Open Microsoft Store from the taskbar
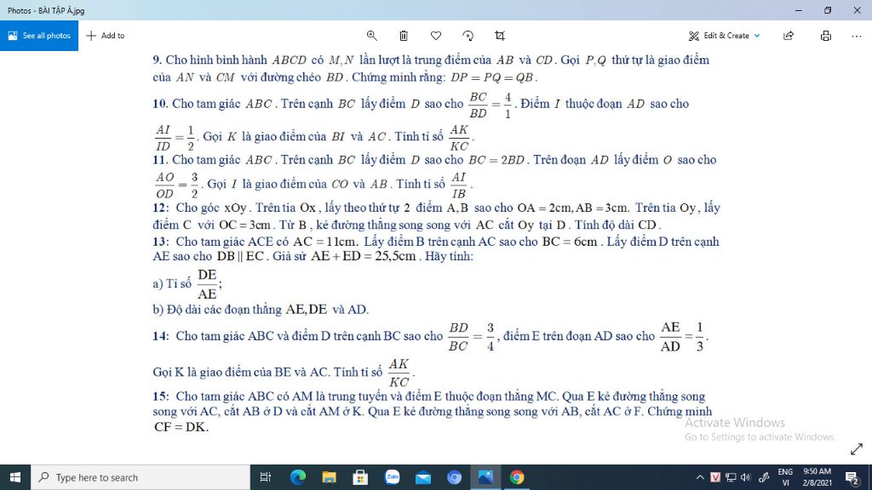This screenshot has width=872, height=490. pos(360,477)
